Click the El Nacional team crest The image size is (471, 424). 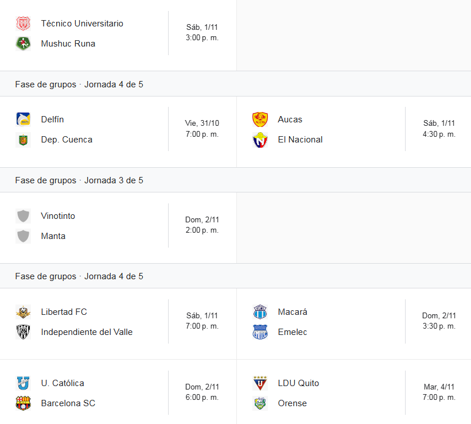tap(260, 140)
